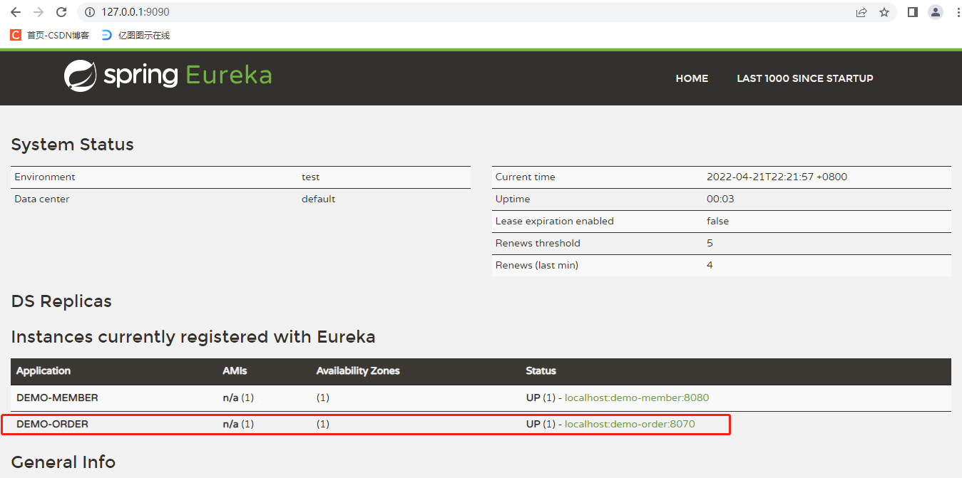Click the CSDN bookmark favicon
The height and width of the screenshot is (478, 962).
tap(16, 35)
